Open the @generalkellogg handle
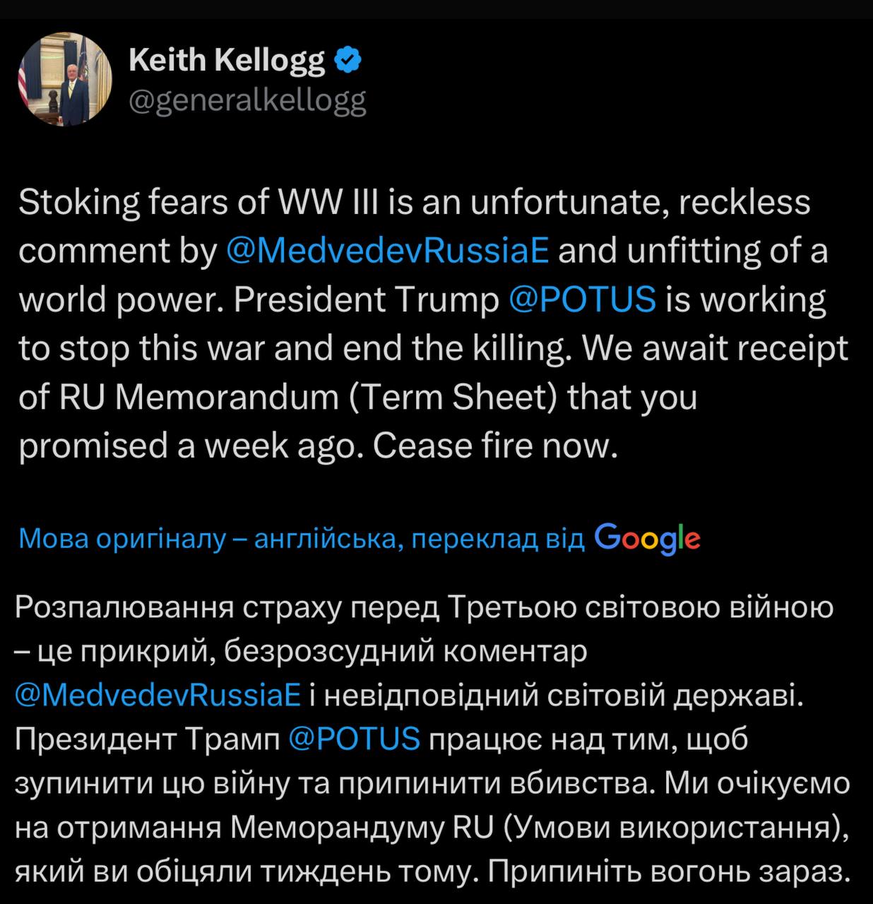The image size is (873, 904). (247, 102)
